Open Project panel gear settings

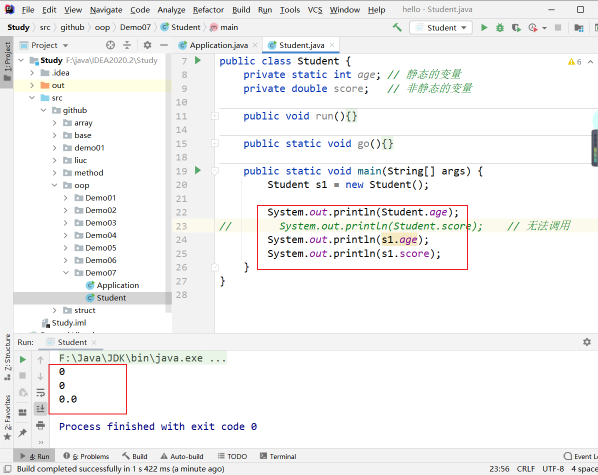click(147, 45)
